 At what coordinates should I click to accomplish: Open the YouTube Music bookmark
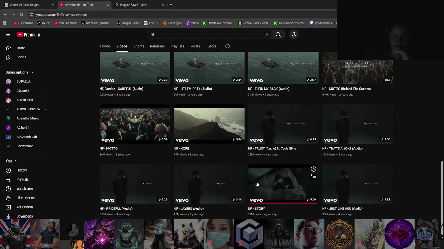65,23
